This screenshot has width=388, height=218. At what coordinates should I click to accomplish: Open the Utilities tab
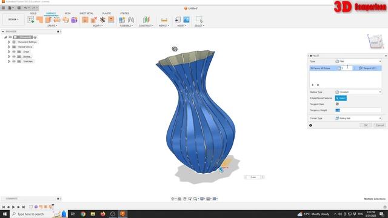pos(124,13)
